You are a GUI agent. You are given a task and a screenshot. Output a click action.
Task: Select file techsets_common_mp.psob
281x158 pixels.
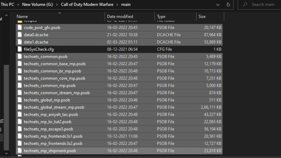[50, 86]
